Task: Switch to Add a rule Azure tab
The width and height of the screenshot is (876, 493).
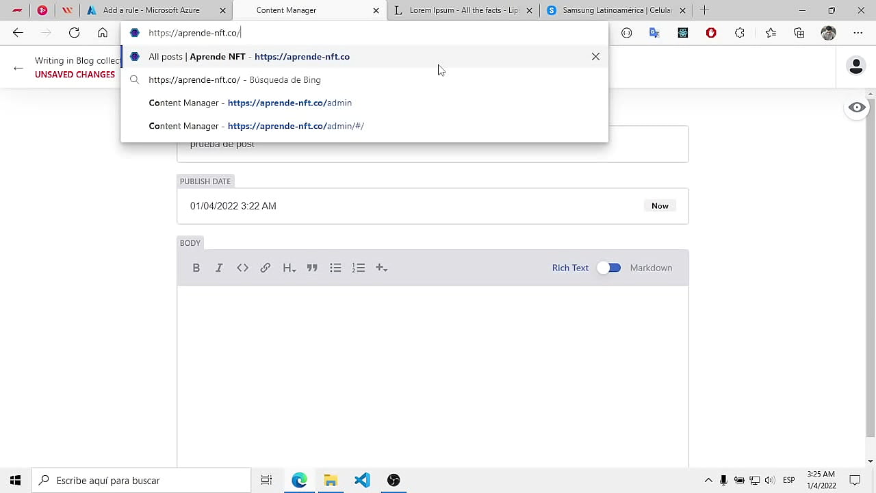Action: pyautogui.click(x=151, y=10)
